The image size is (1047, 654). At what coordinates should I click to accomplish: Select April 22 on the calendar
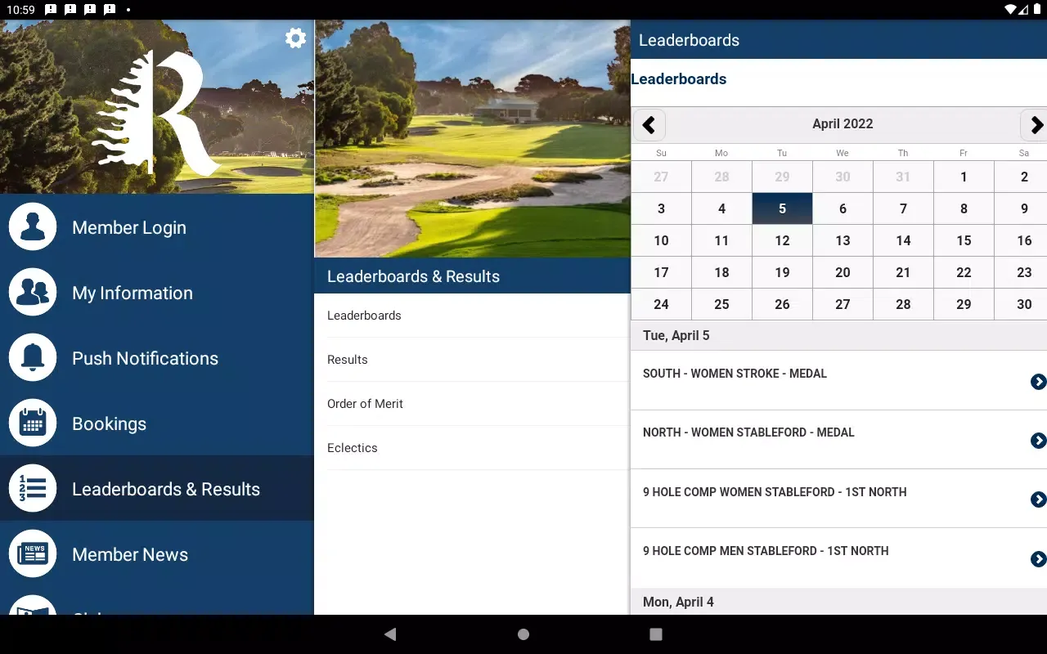[964, 272]
